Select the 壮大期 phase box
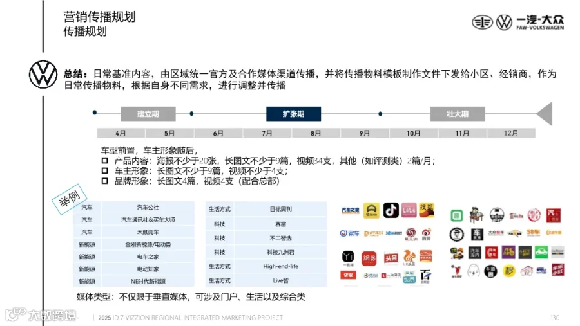This screenshot has width=580, height=326. pyautogui.click(x=458, y=114)
